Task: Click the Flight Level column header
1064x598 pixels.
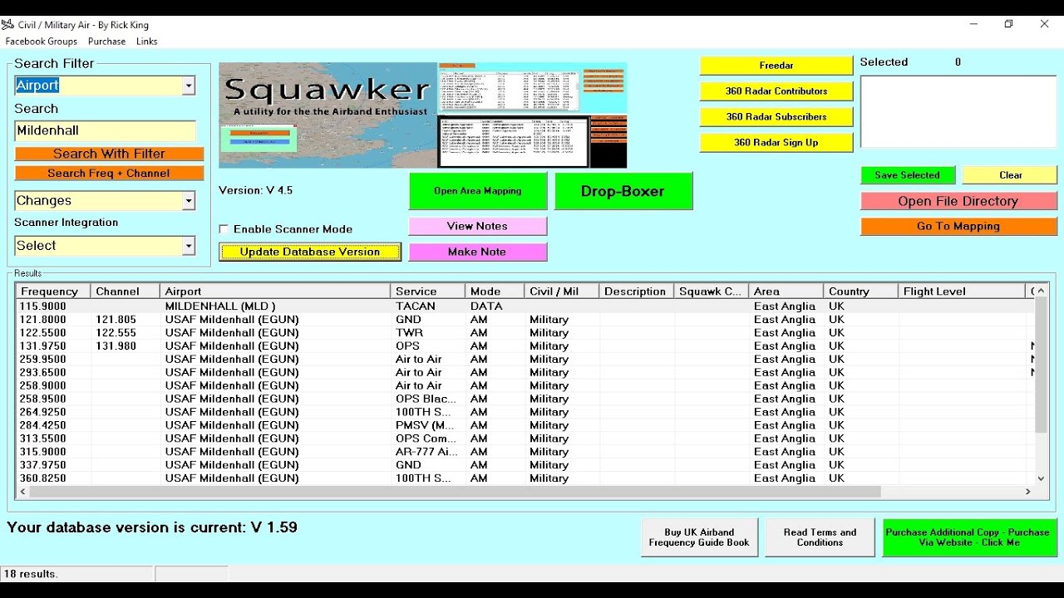Action: 962,292
